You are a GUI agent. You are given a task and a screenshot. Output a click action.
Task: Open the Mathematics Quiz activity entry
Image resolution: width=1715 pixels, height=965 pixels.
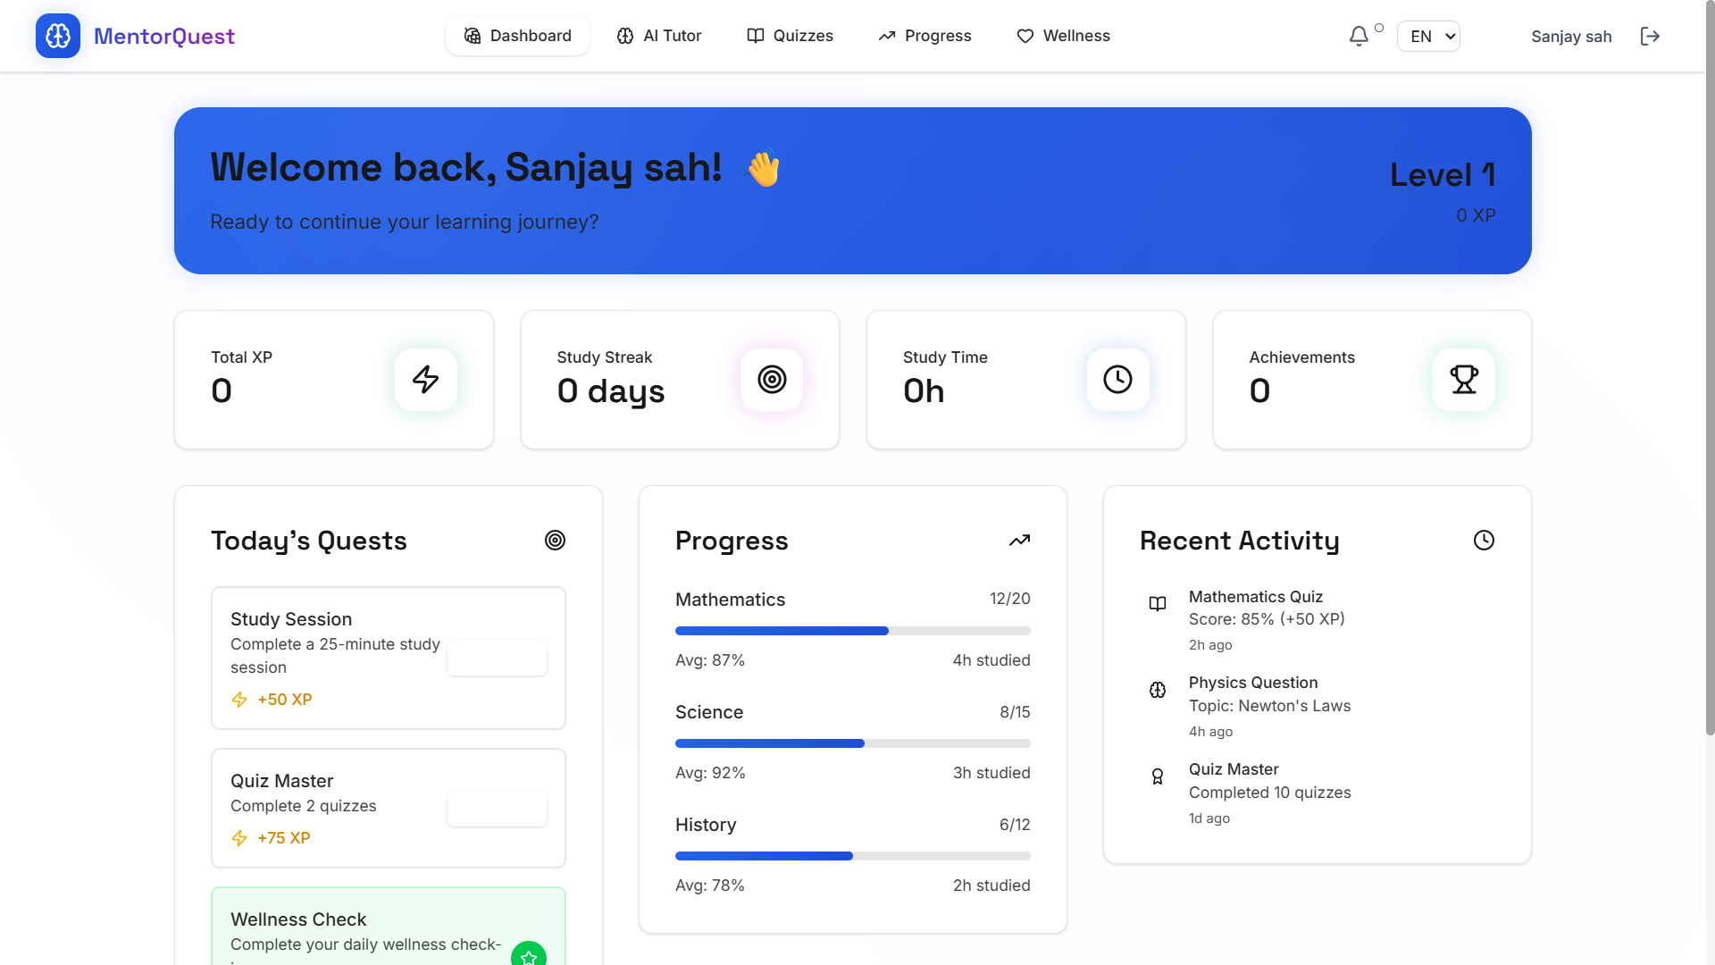[x=1255, y=597]
